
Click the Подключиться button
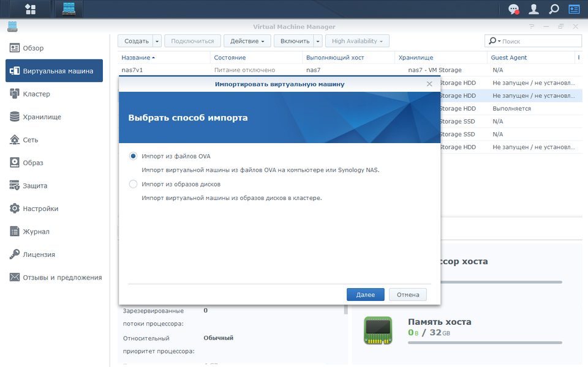tap(192, 41)
